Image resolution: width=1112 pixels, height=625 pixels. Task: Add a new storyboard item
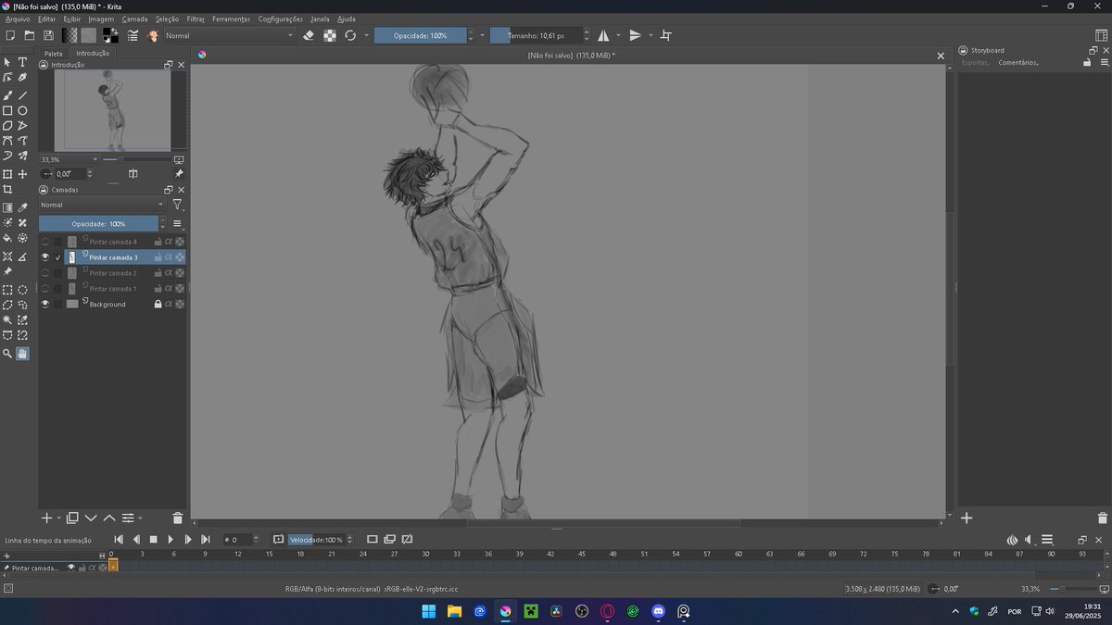click(x=966, y=519)
